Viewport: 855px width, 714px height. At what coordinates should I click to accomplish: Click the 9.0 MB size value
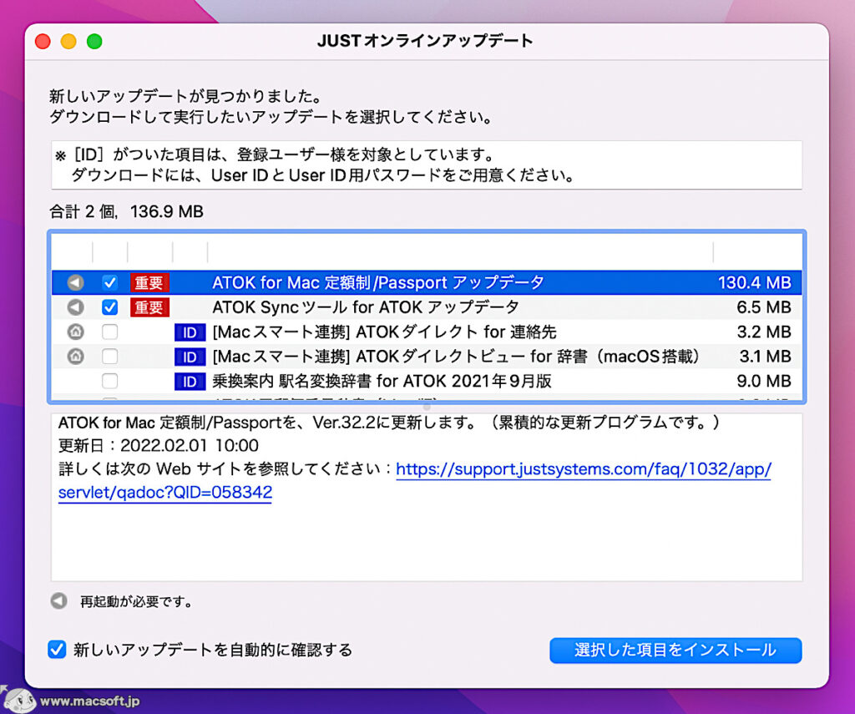763,381
